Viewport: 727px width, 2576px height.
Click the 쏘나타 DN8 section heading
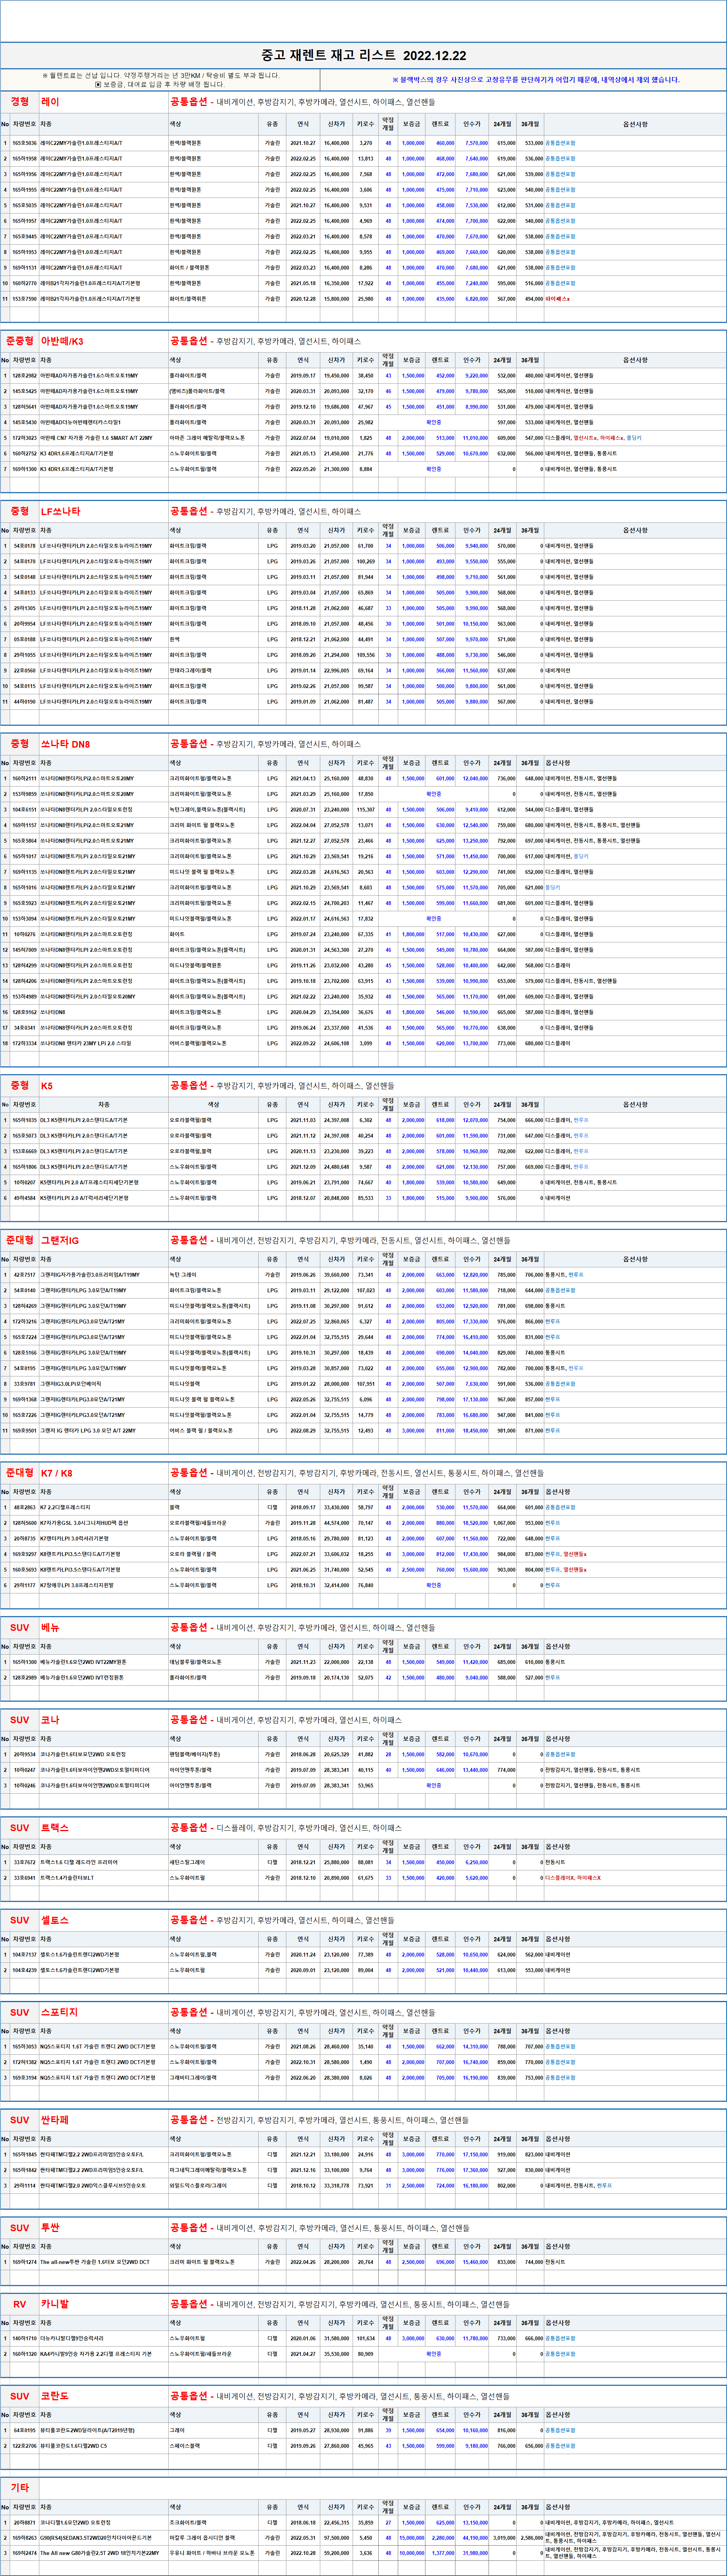point(66,744)
